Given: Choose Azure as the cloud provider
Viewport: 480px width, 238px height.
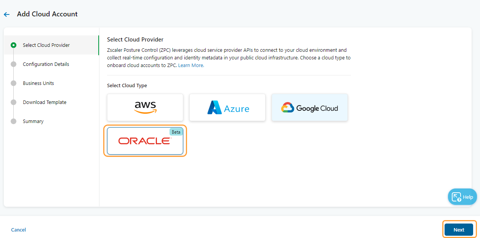Looking at the screenshot, I should (x=227, y=107).
